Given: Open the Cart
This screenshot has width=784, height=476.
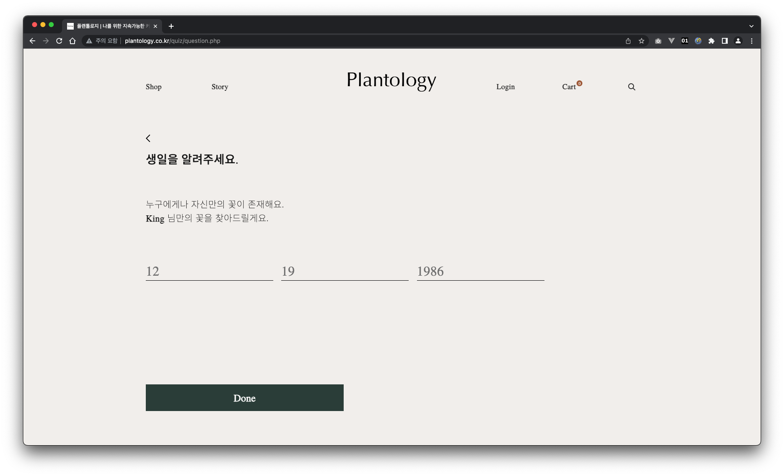Looking at the screenshot, I should pyautogui.click(x=572, y=86).
